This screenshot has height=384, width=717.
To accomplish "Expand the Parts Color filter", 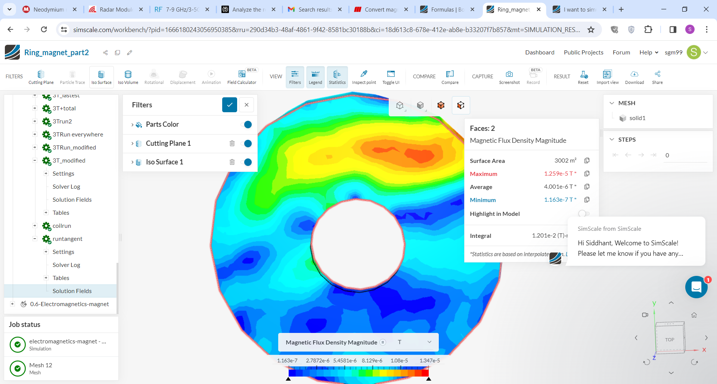I will [132, 125].
